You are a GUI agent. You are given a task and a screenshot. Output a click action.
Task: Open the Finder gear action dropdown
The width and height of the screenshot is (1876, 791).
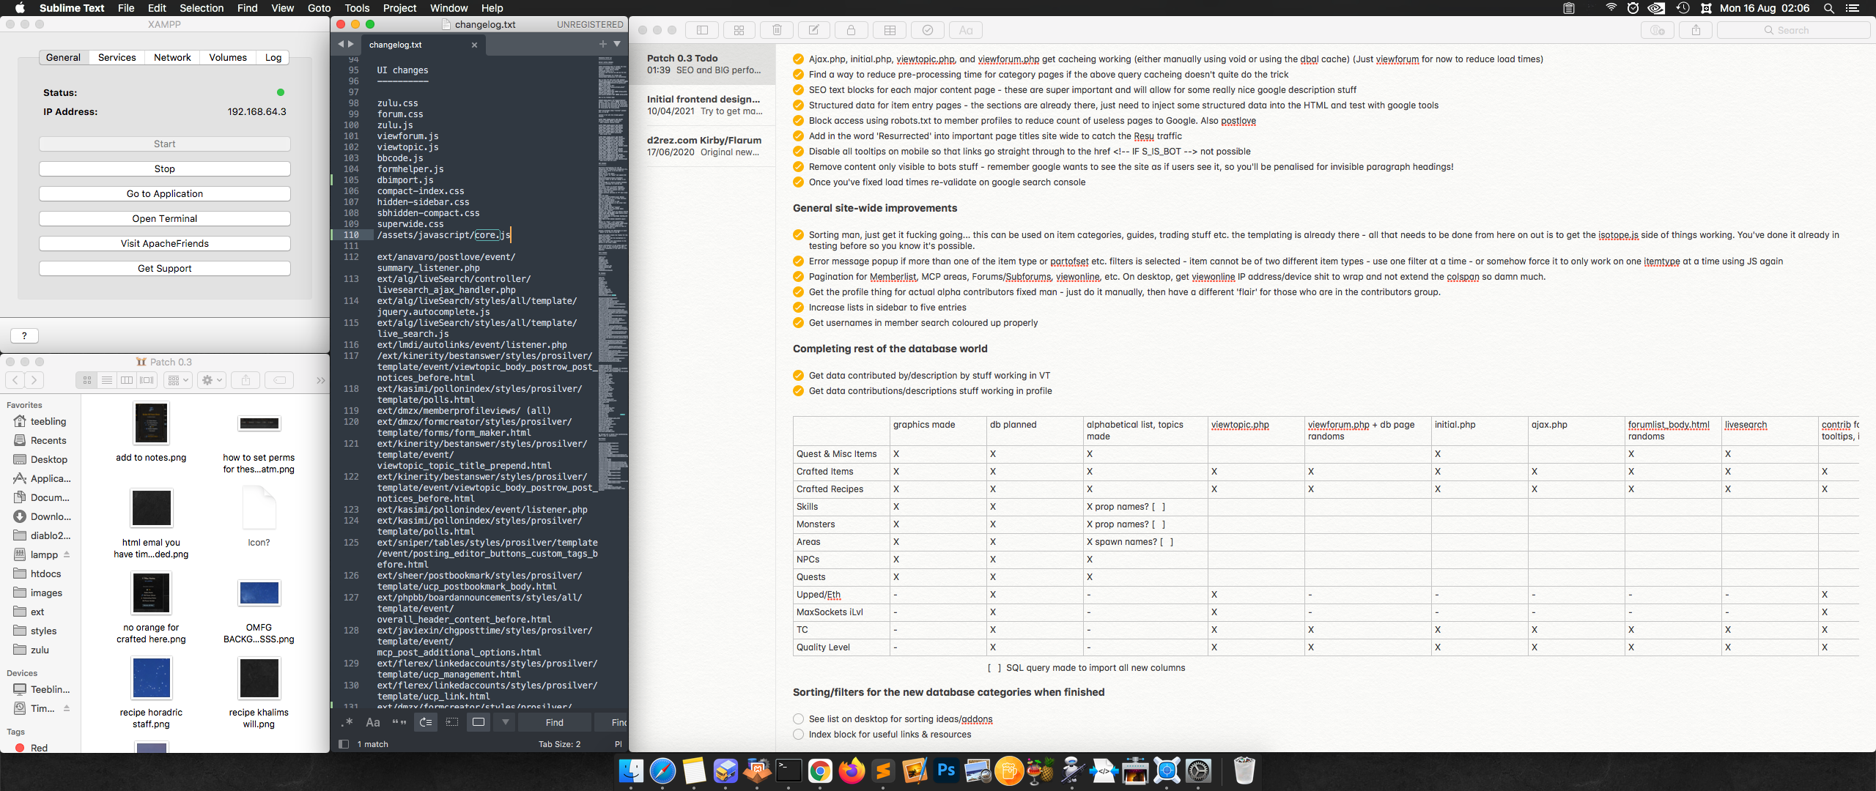tap(212, 380)
